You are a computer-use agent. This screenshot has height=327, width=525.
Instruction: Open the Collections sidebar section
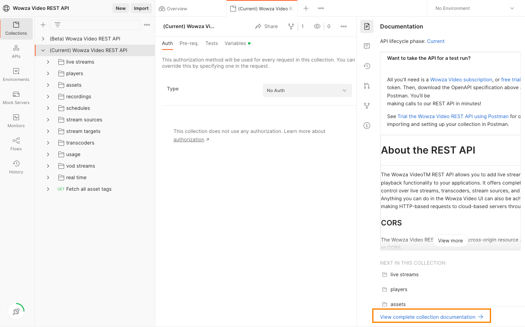point(16,28)
